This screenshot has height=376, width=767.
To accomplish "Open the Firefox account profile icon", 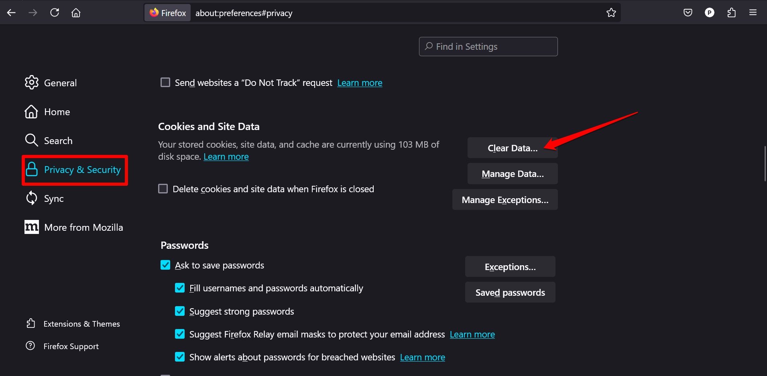I will coord(710,13).
